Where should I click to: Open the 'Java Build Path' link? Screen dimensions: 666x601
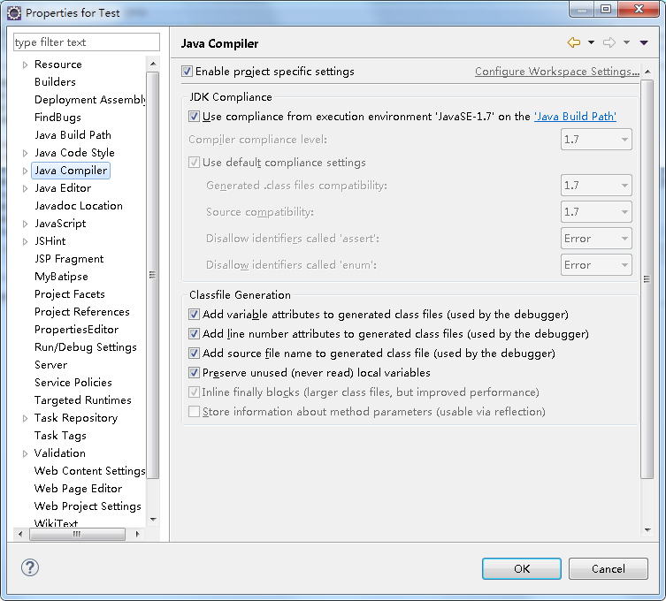[575, 117]
